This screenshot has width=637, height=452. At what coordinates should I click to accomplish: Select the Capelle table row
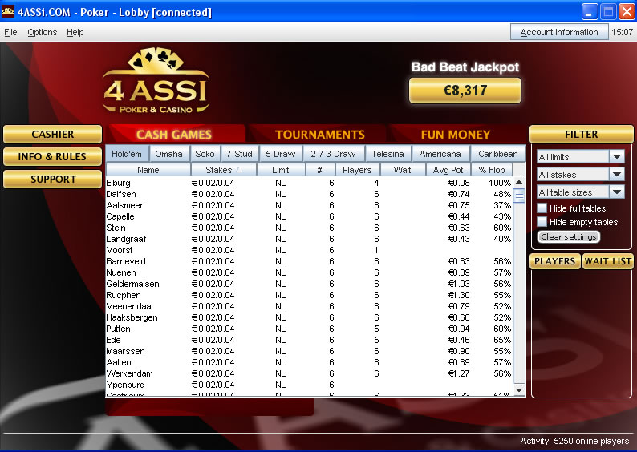tap(309, 216)
